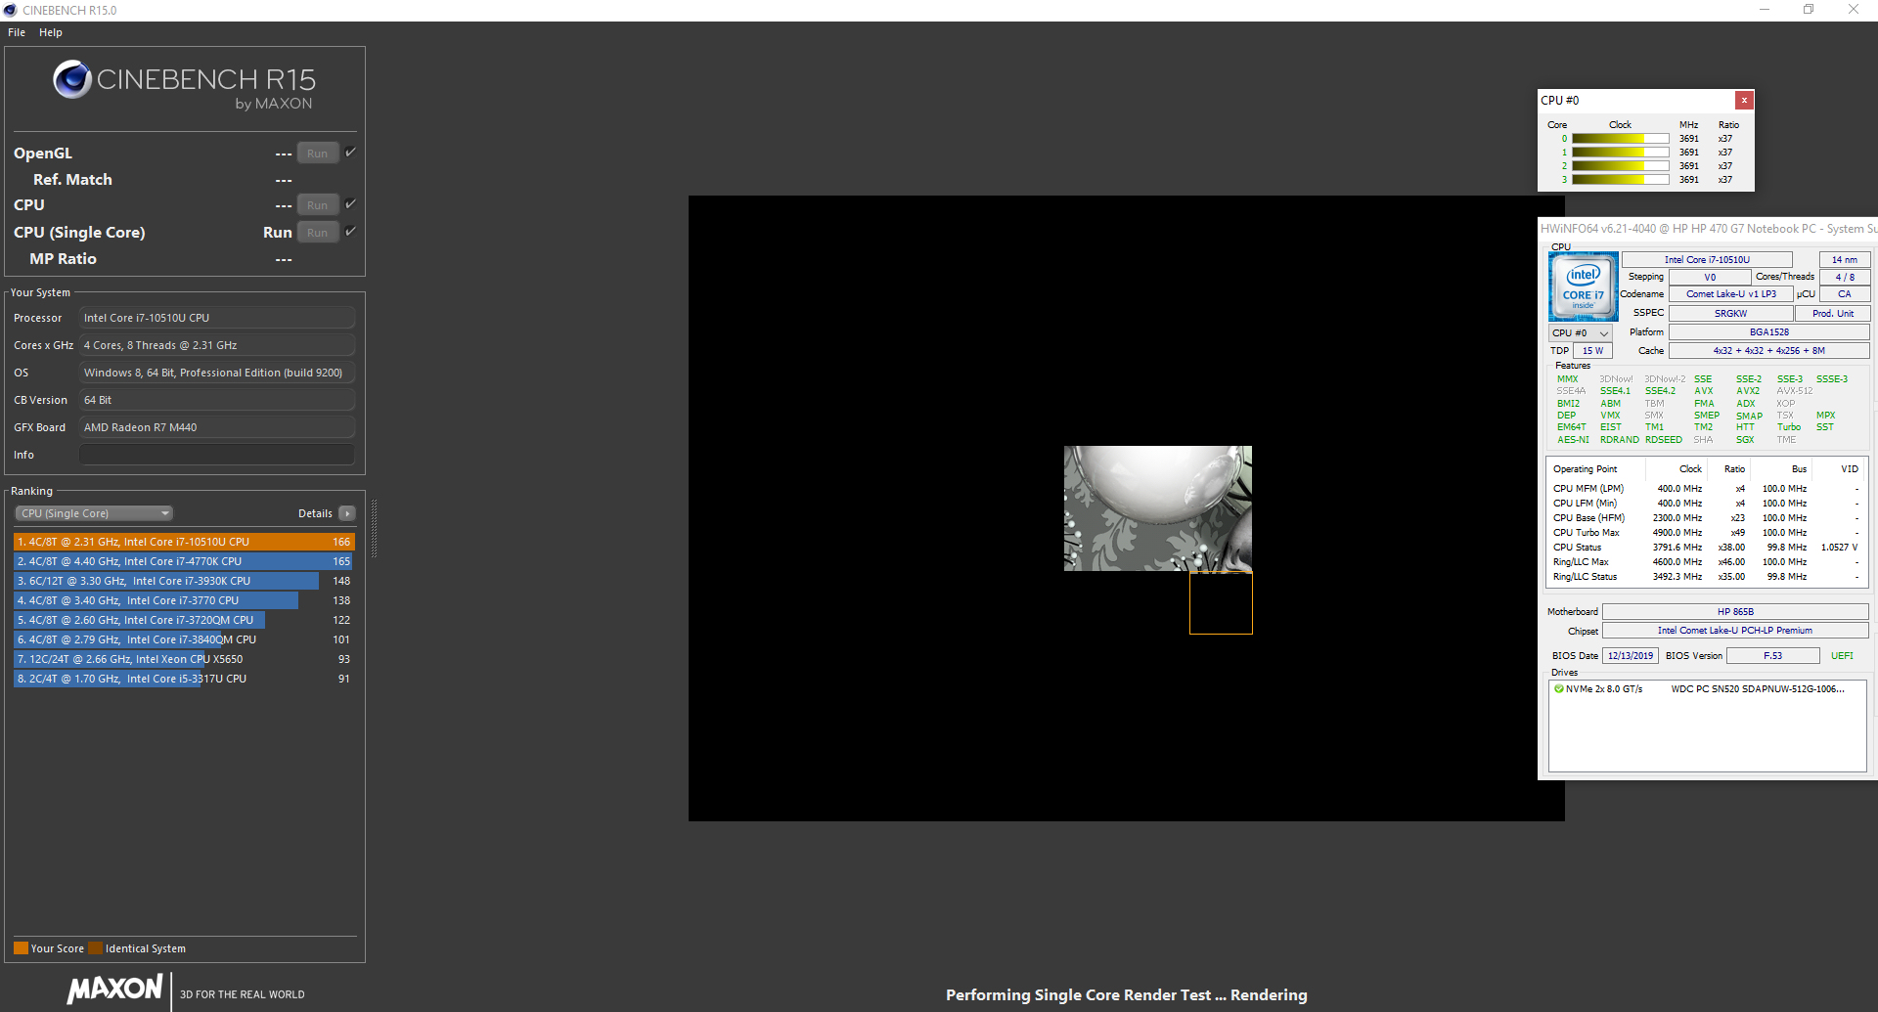The height and width of the screenshot is (1012, 1878).
Task: Click the NVMe drive status icon in HWiNFO
Action: click(x=1558, y=688)
